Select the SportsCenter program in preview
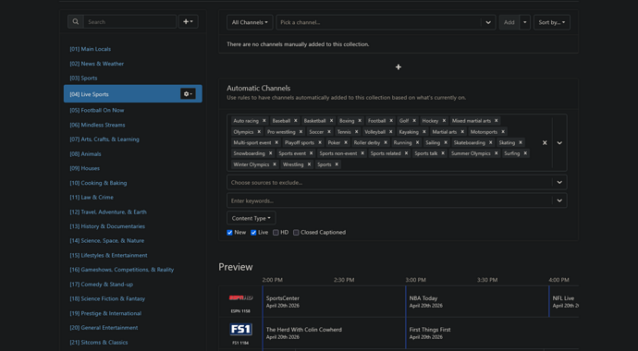Viewport: 638px width, 351px height. point(334,301)
